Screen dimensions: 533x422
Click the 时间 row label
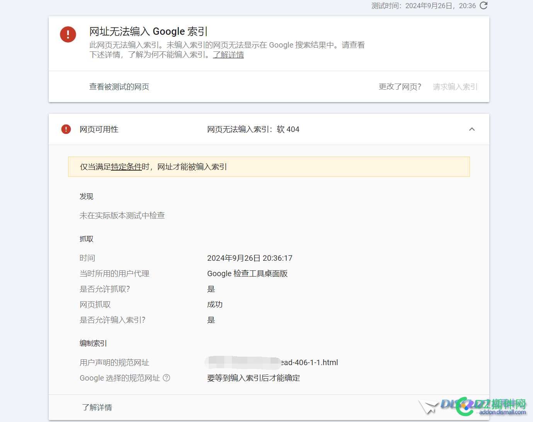[87, 258]
